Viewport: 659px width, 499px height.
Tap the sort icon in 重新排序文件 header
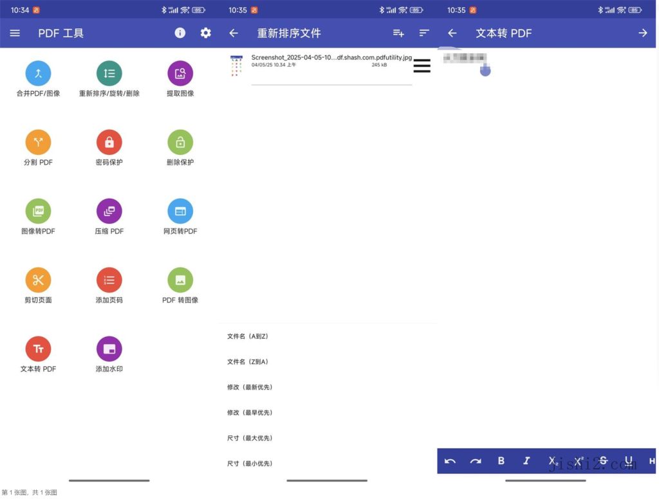point(424,33)
